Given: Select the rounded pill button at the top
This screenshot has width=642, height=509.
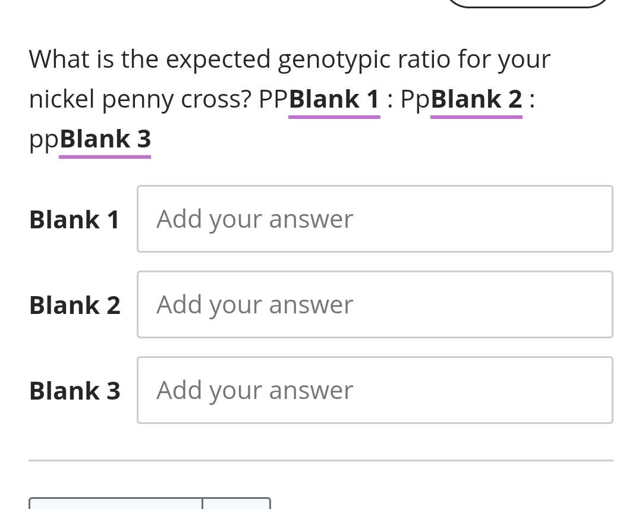Looking at the screenshot, I should click(x=528, y=4).
